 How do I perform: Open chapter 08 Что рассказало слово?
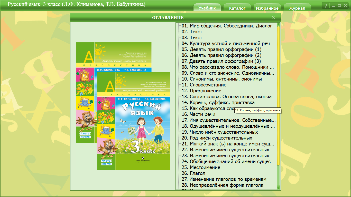click(228, 67)
